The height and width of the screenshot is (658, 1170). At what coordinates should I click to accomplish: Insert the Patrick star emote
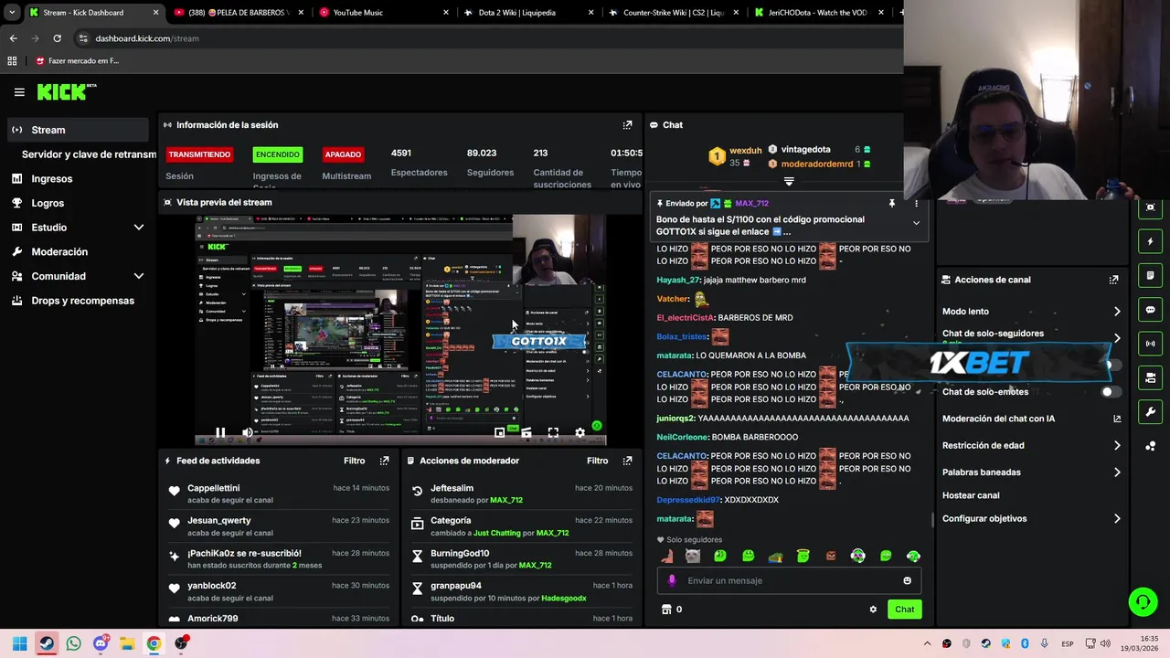pyautogui.click(x=665, y=556)
